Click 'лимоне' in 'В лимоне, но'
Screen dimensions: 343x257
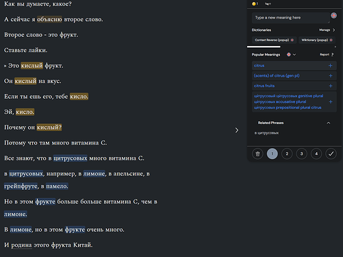(21, 230)
